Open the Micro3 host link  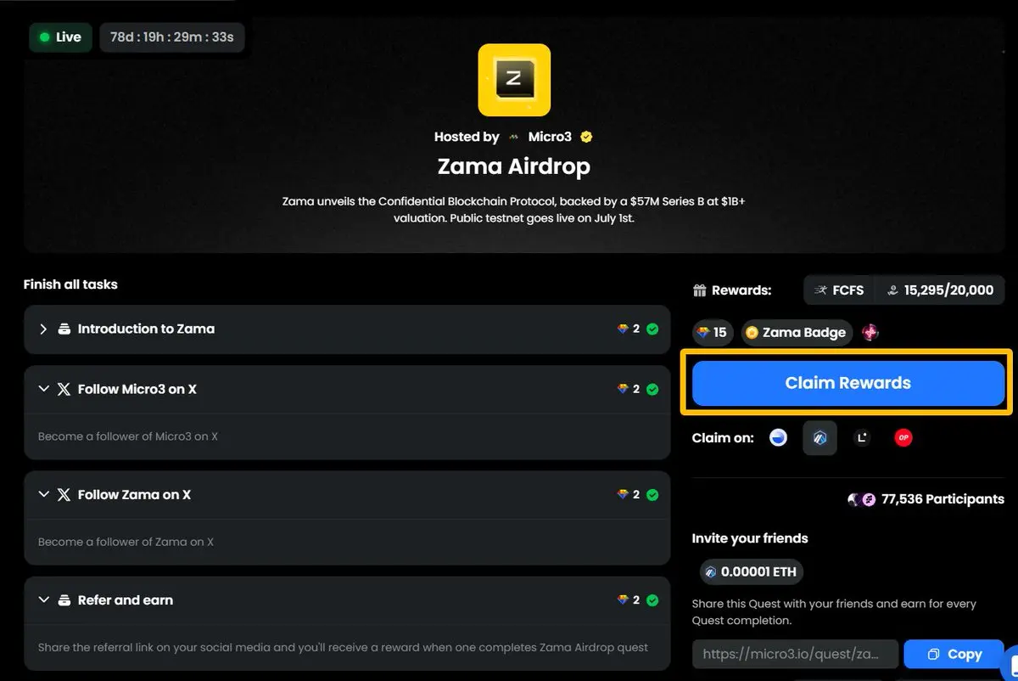(x=550, y=137)
